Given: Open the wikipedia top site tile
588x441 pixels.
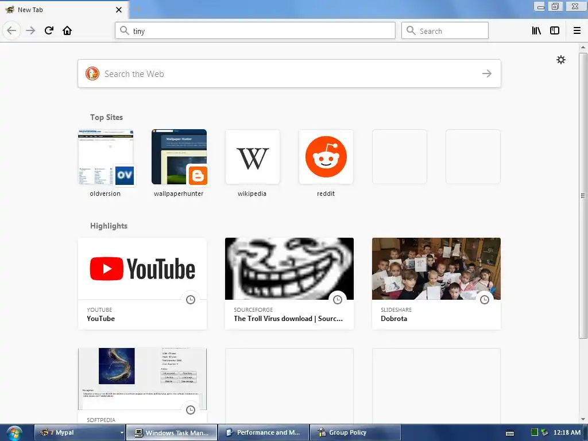Looking at the screenshot, I should [253, 164].
